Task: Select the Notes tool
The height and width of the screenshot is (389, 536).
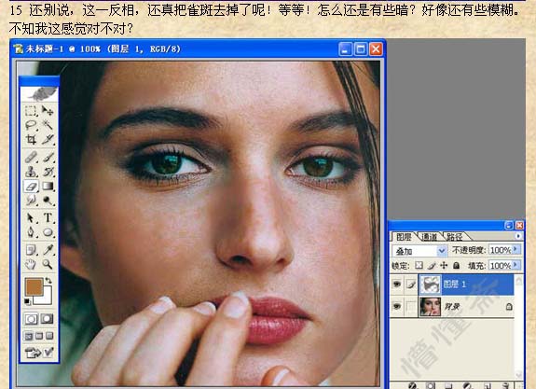Action: 31,250
